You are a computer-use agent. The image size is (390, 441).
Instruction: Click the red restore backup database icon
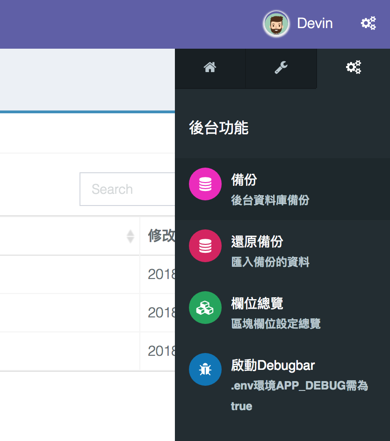click(205, 246)
